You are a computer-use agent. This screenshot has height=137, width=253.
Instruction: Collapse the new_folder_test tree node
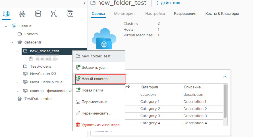tap(17, 51)
